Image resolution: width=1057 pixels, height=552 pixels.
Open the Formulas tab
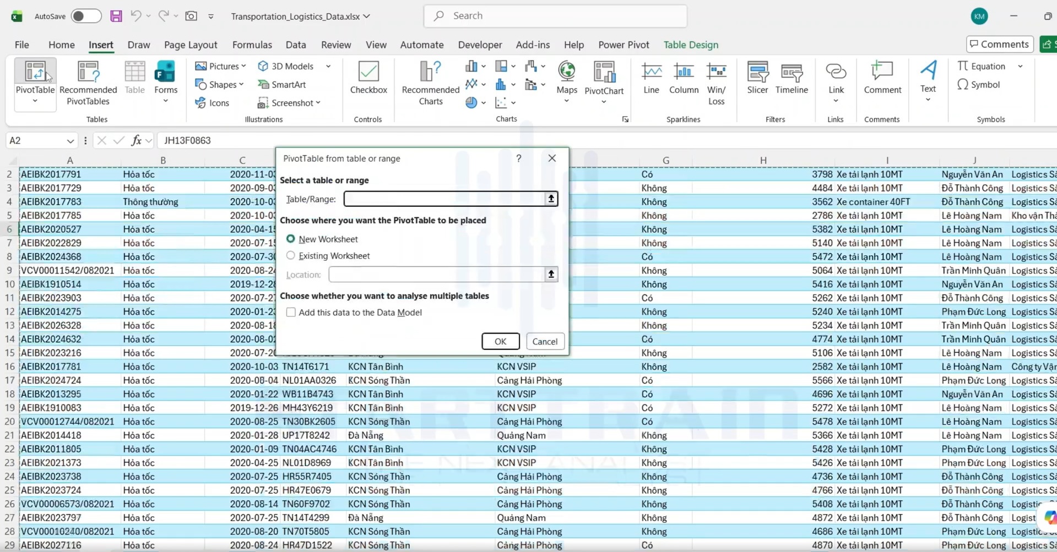(252, 45)
